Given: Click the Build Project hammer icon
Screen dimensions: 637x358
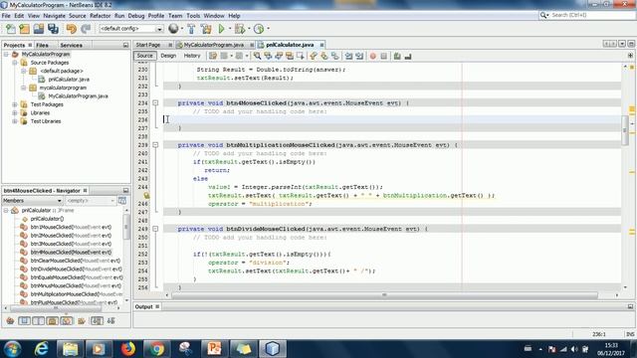Looking at the screenshot, I should 191,29.
